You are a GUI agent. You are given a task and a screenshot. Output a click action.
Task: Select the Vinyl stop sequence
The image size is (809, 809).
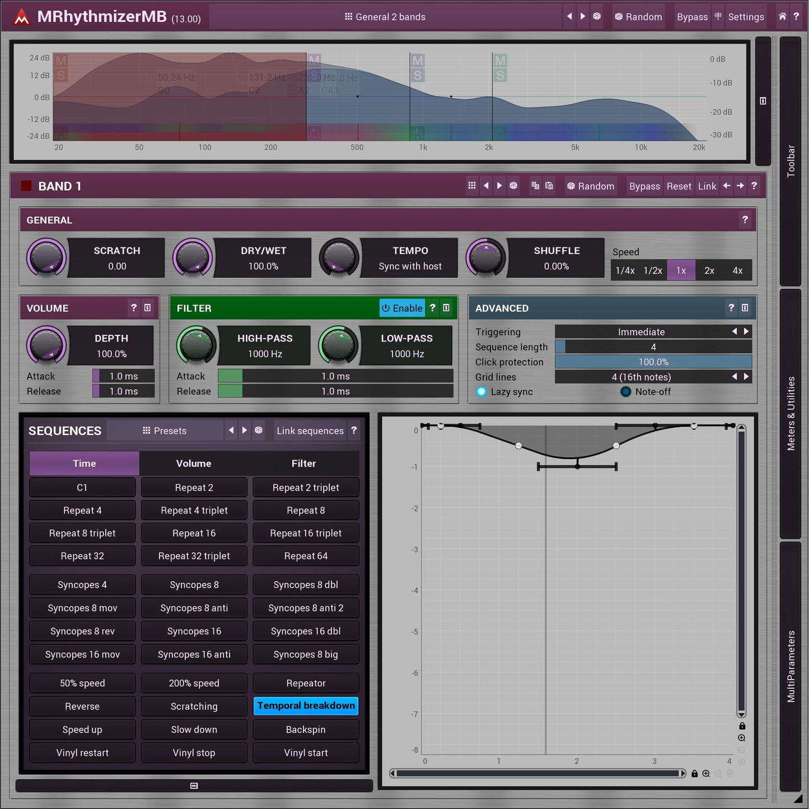point(194,753)
